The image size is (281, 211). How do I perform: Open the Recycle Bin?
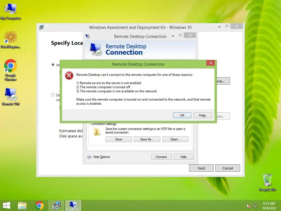coord(267,182)
